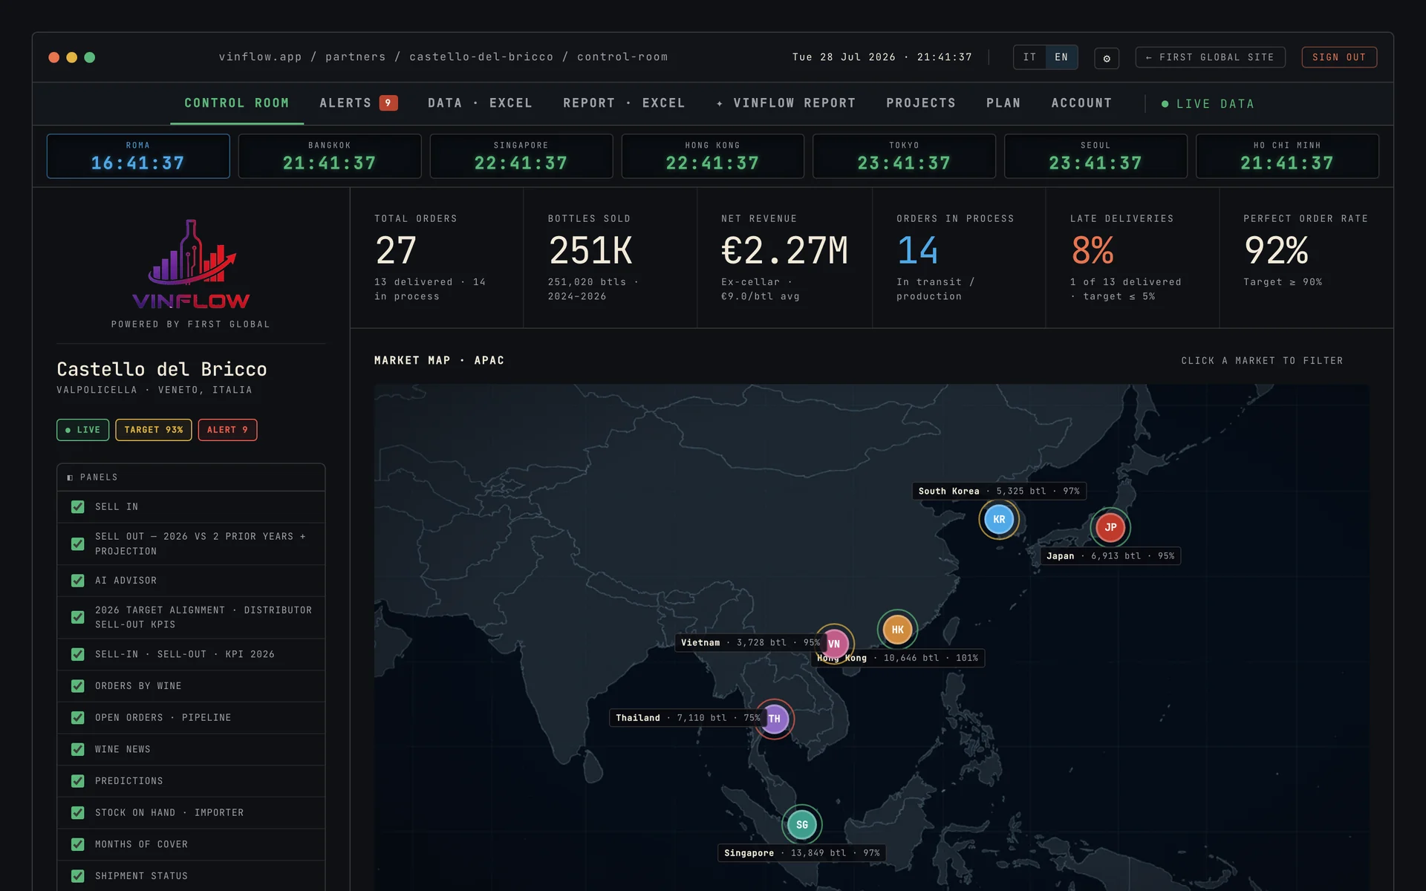
Task: Uncheck Sell Out 2026 vs prior years
Action: (x=77, y=544)
